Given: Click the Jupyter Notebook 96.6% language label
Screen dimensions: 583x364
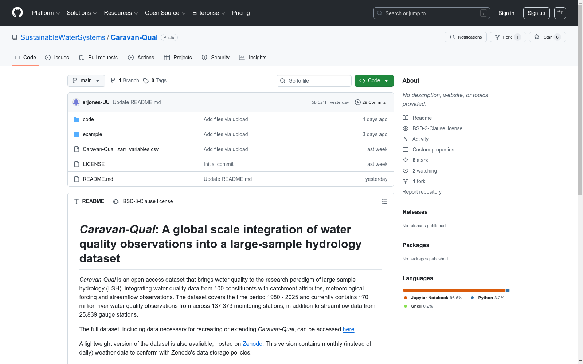Looking at the screenshot, I should coord(437,298).
